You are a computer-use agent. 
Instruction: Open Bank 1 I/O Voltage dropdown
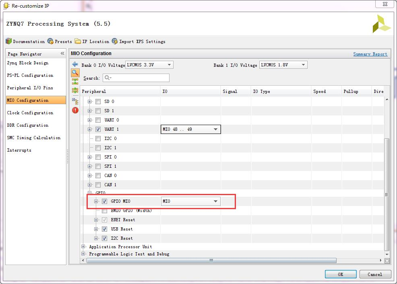point(283,65)
